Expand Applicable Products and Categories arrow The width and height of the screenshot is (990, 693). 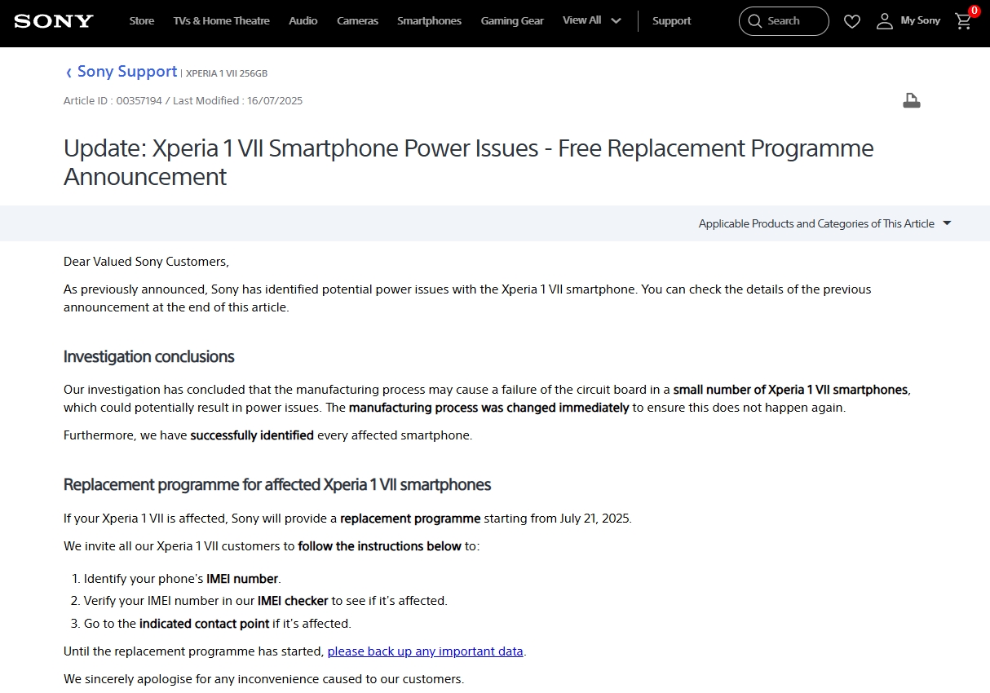947,223
